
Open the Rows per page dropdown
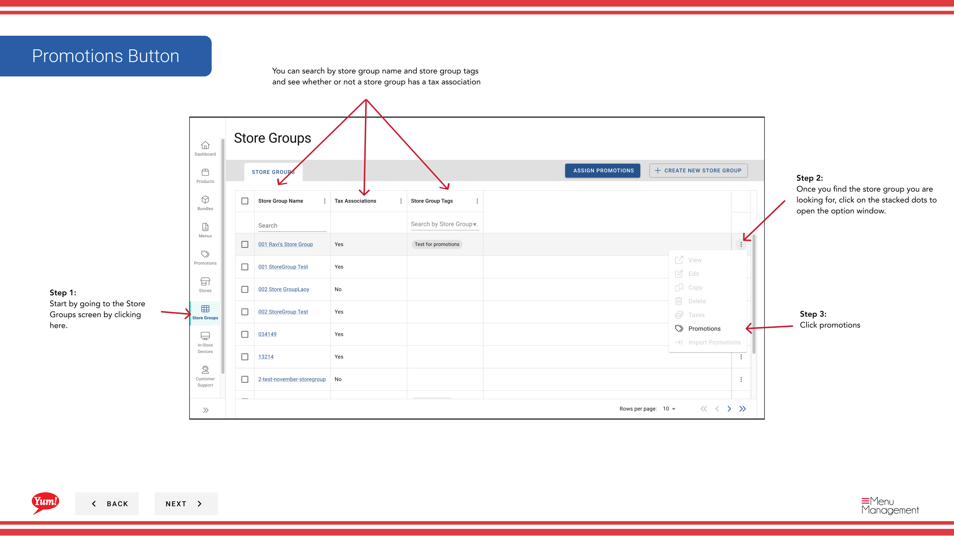pos(669,408)
